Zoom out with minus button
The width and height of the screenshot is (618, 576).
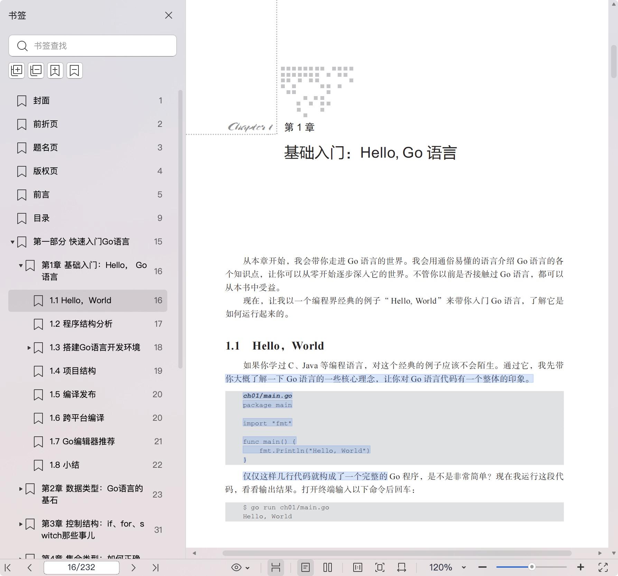click(x=483, y=567)
